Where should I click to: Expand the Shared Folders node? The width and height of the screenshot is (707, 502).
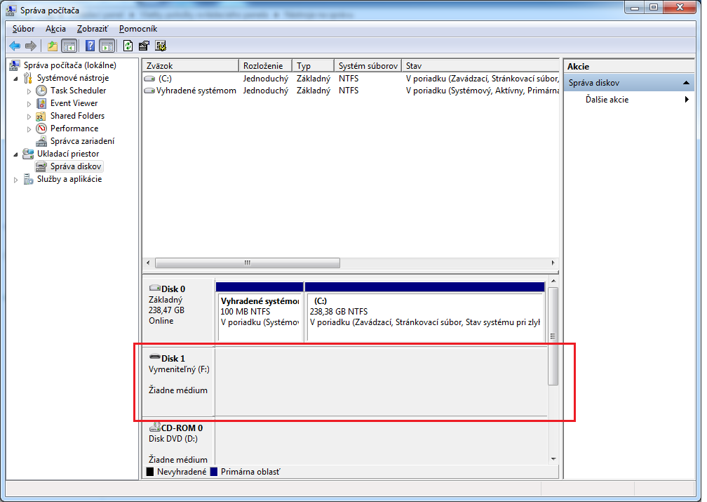pyautogui.click(x=29, y=117)
